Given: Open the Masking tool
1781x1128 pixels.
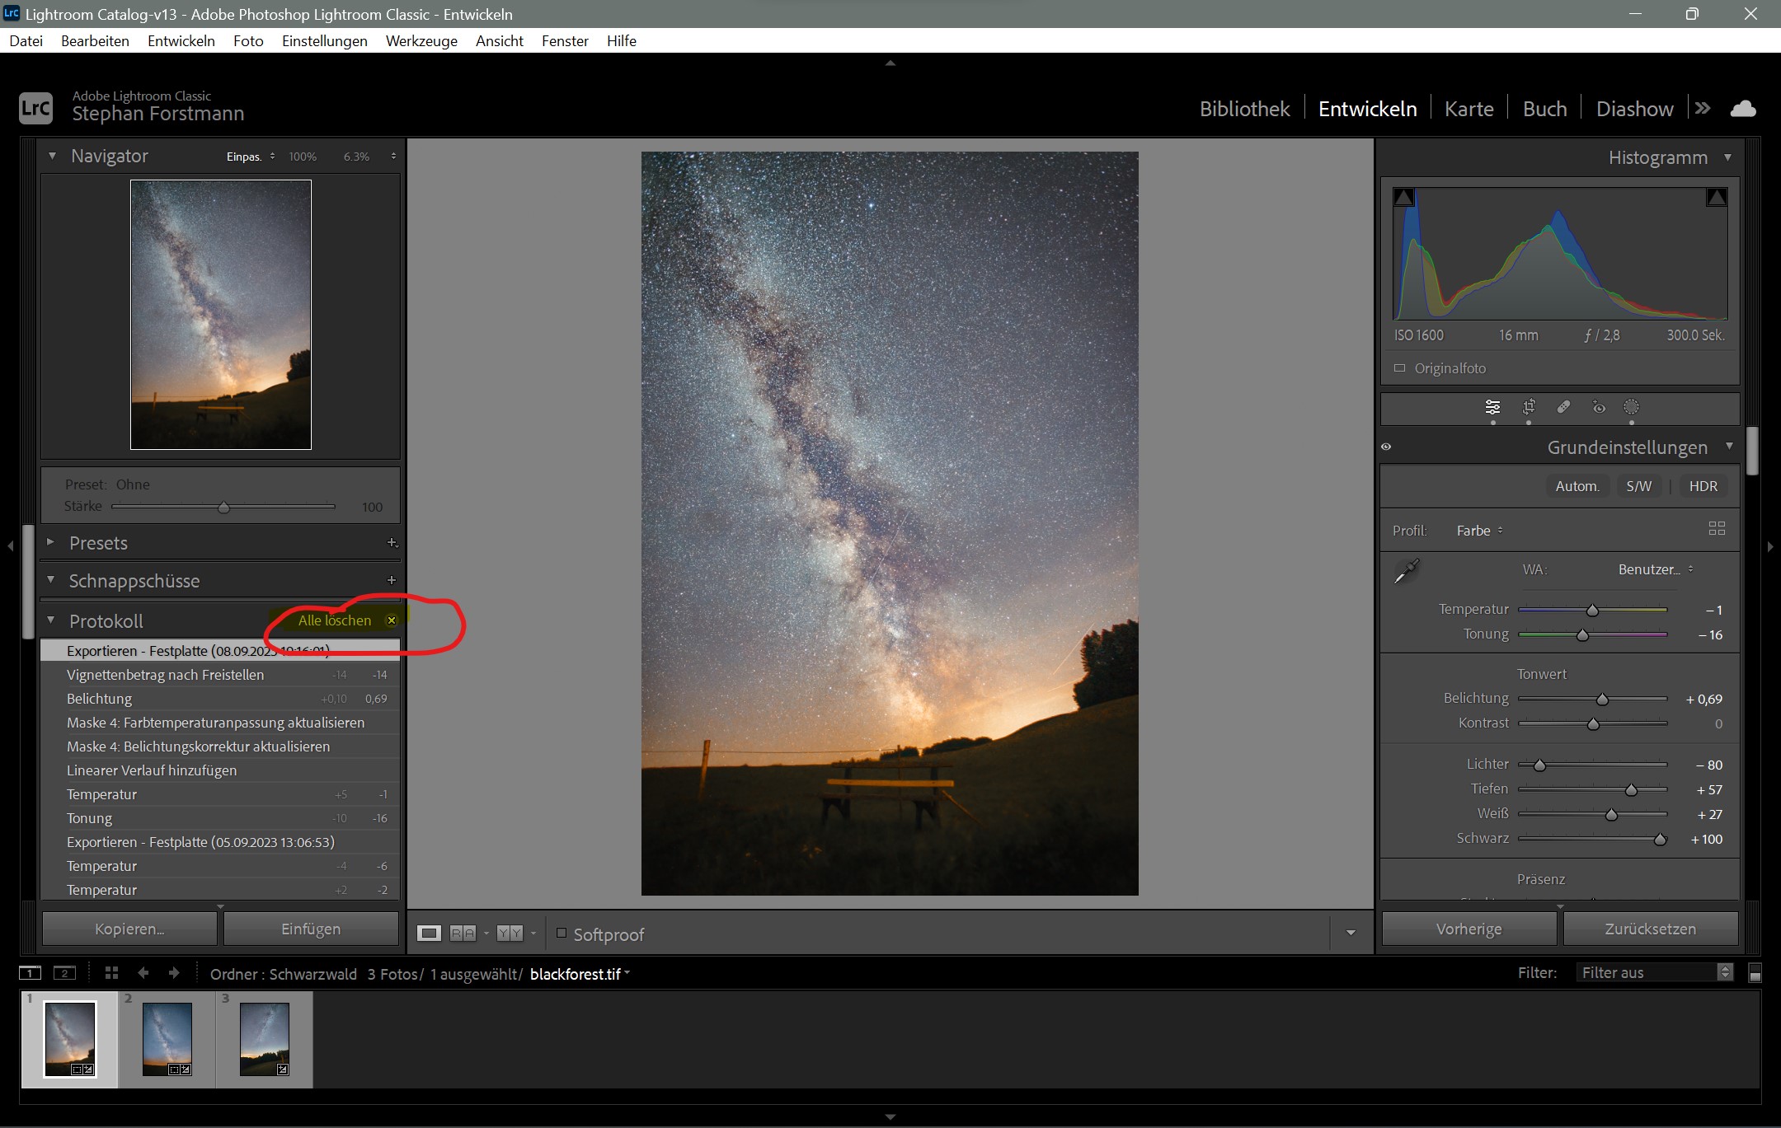Looking at the screenshot, I should click(x=1631, y=407).
